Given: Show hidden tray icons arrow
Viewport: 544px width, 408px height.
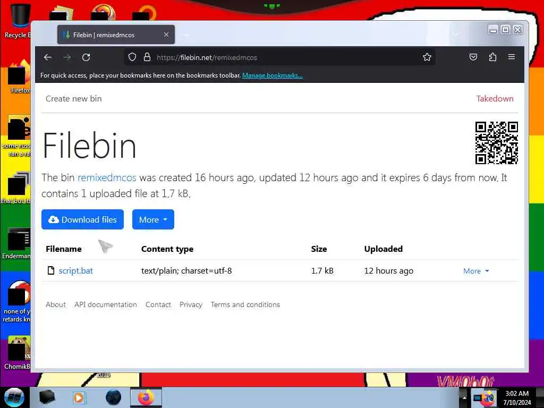Looking at the screenshot, I should pos(464,397).
